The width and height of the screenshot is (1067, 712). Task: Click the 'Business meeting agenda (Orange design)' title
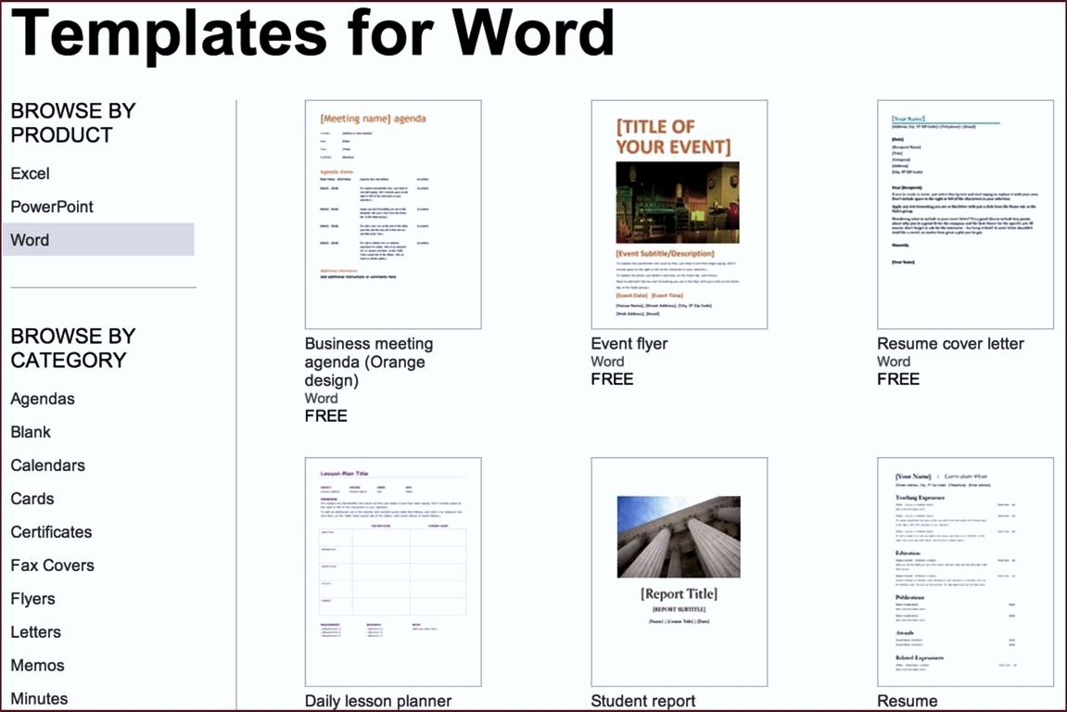tap(369, 362)
